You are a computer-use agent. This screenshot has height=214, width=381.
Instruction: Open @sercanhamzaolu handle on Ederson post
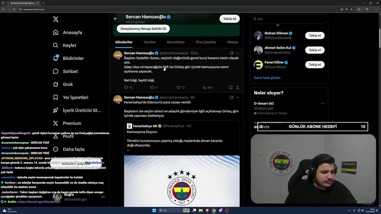[x=174, y=97]
